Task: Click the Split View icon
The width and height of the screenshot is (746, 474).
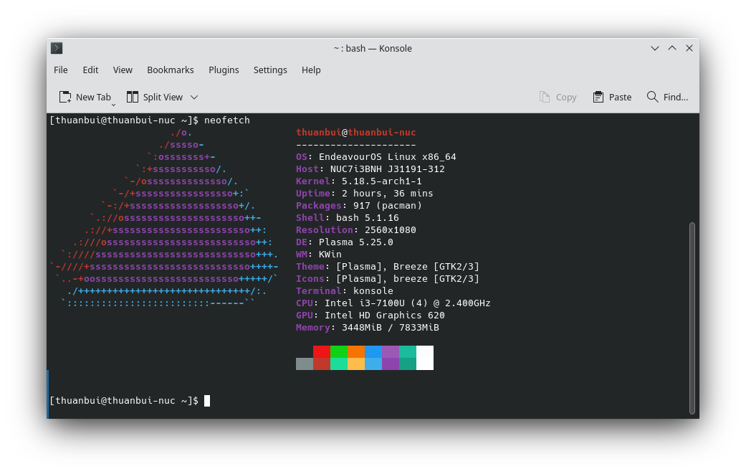Action: 133,97
